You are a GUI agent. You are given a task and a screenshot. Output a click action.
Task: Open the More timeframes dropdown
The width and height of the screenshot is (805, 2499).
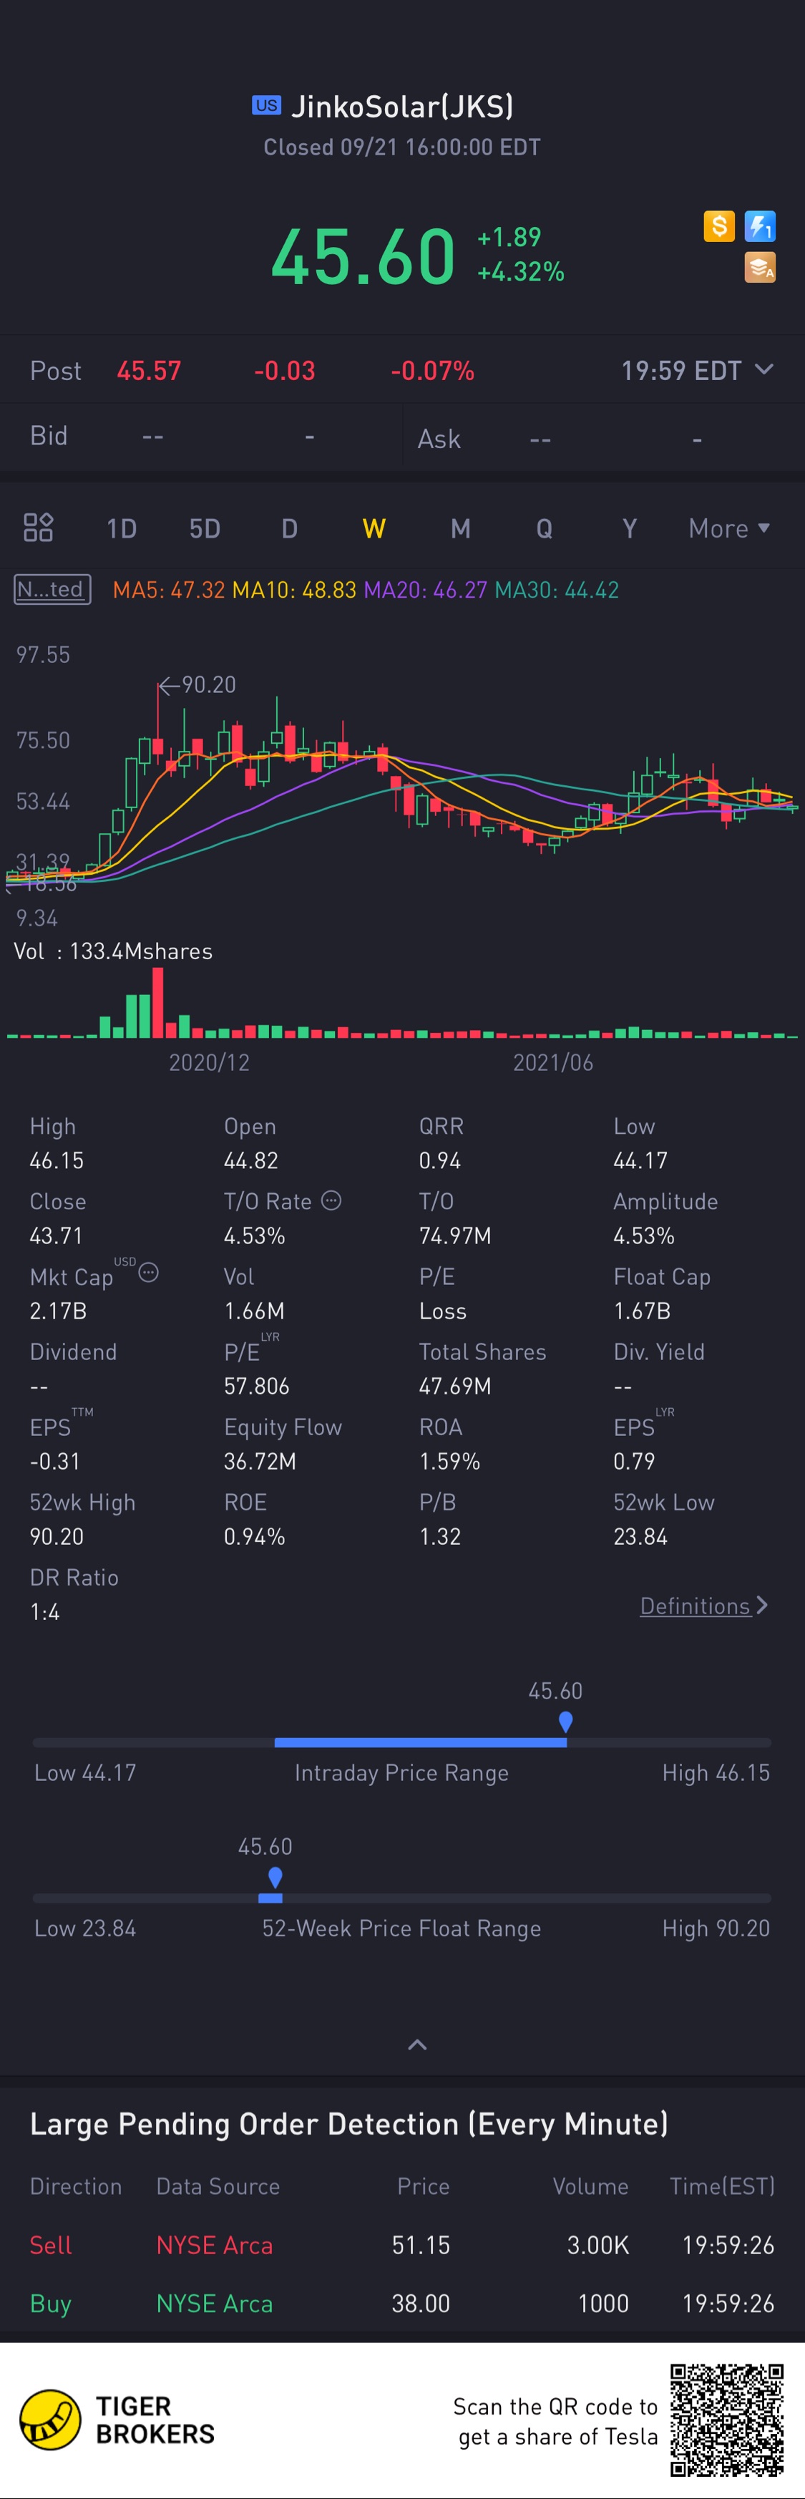pyautogui.click(x=728, y=529)
